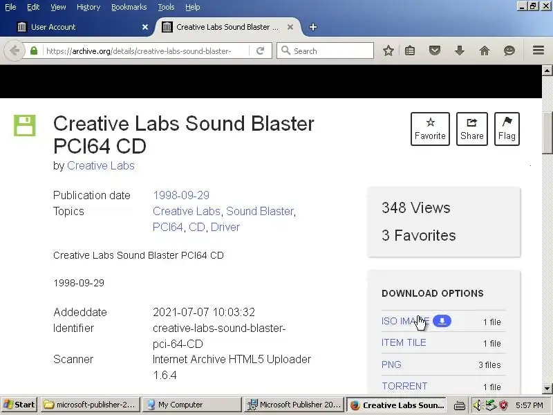Open the chat bubble toolbar icon
Viewport: 553px width, 415px height.
[x=509, y=50]
